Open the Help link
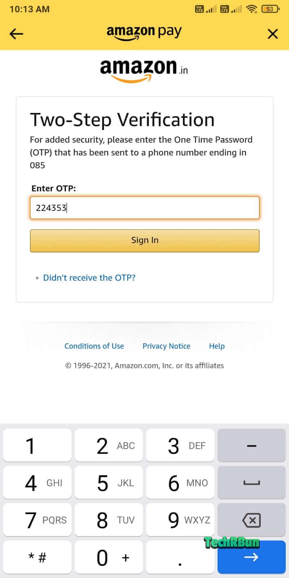This screenshot has height=578, width=289. click(x=216, y=346)
